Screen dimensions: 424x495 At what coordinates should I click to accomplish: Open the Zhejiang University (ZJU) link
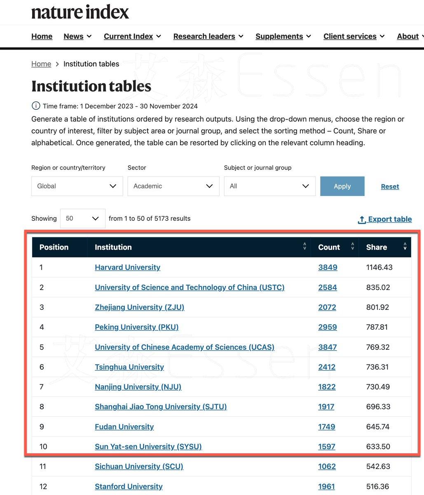click(140, 307)
